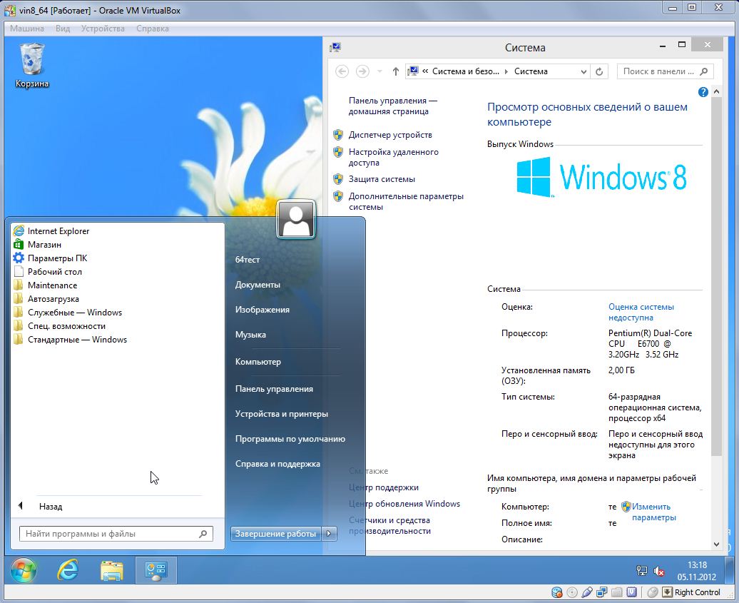Image resolution: width=739 pixels, height=603 pixels.
Task: Expand Стандартные — Windows folder
Action: pos(70,340)
